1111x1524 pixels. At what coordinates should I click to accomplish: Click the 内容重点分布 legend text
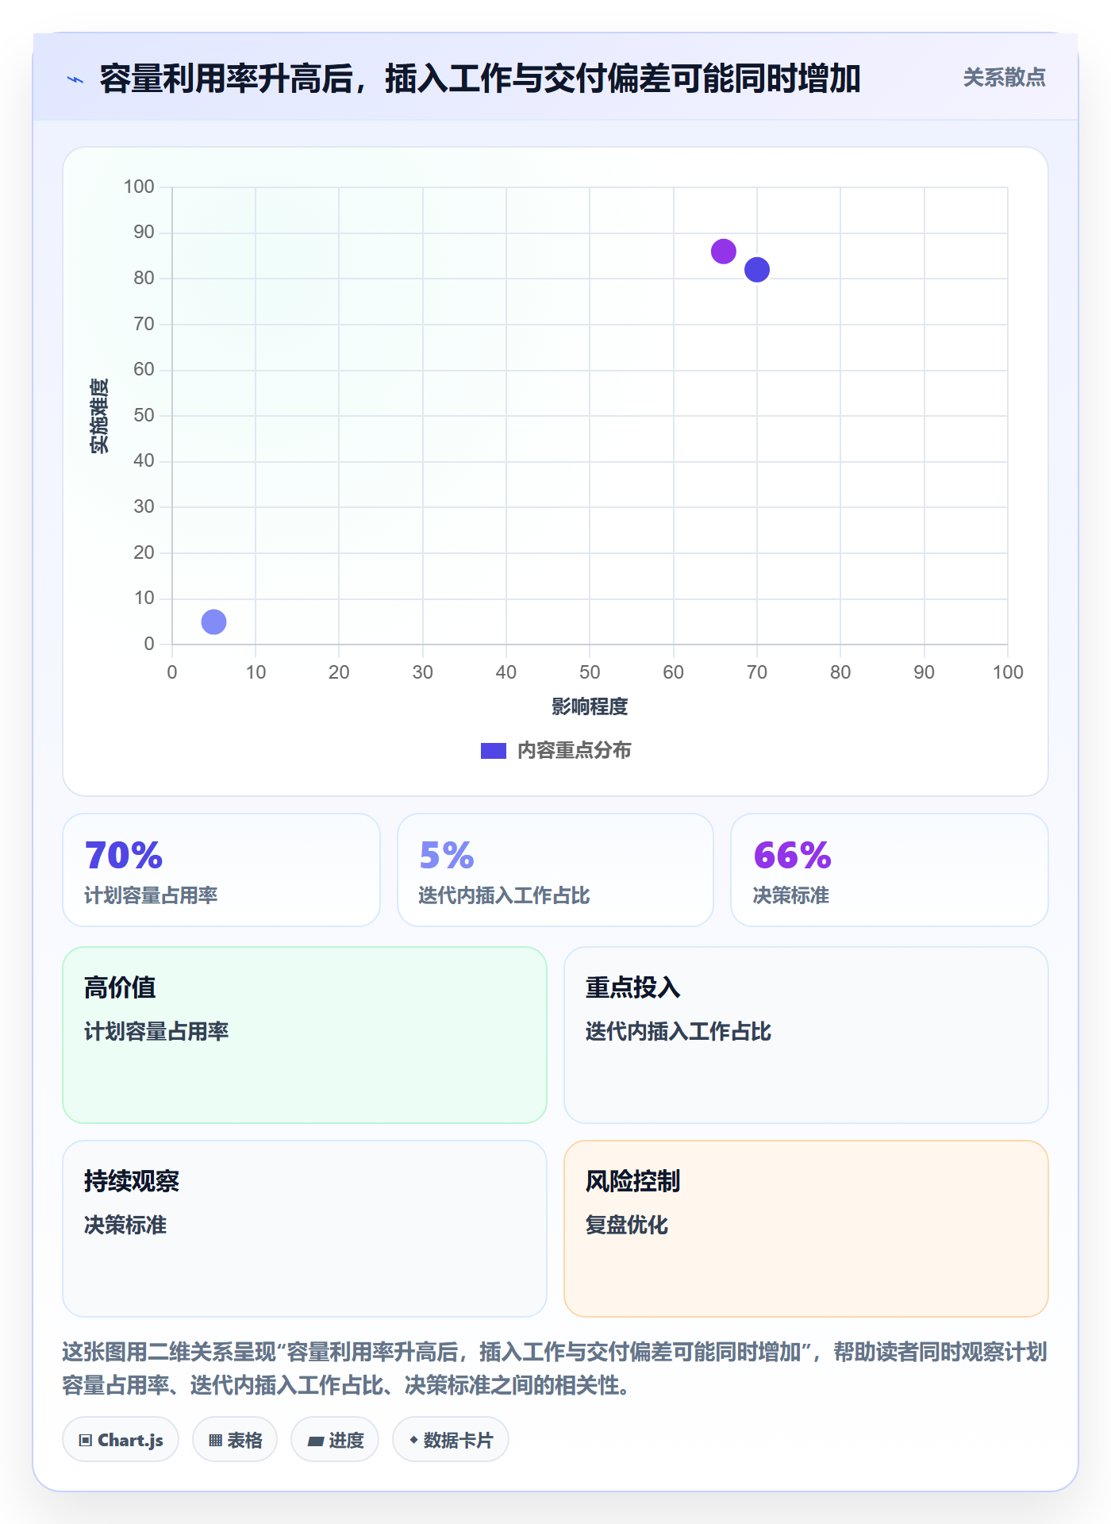574,751
